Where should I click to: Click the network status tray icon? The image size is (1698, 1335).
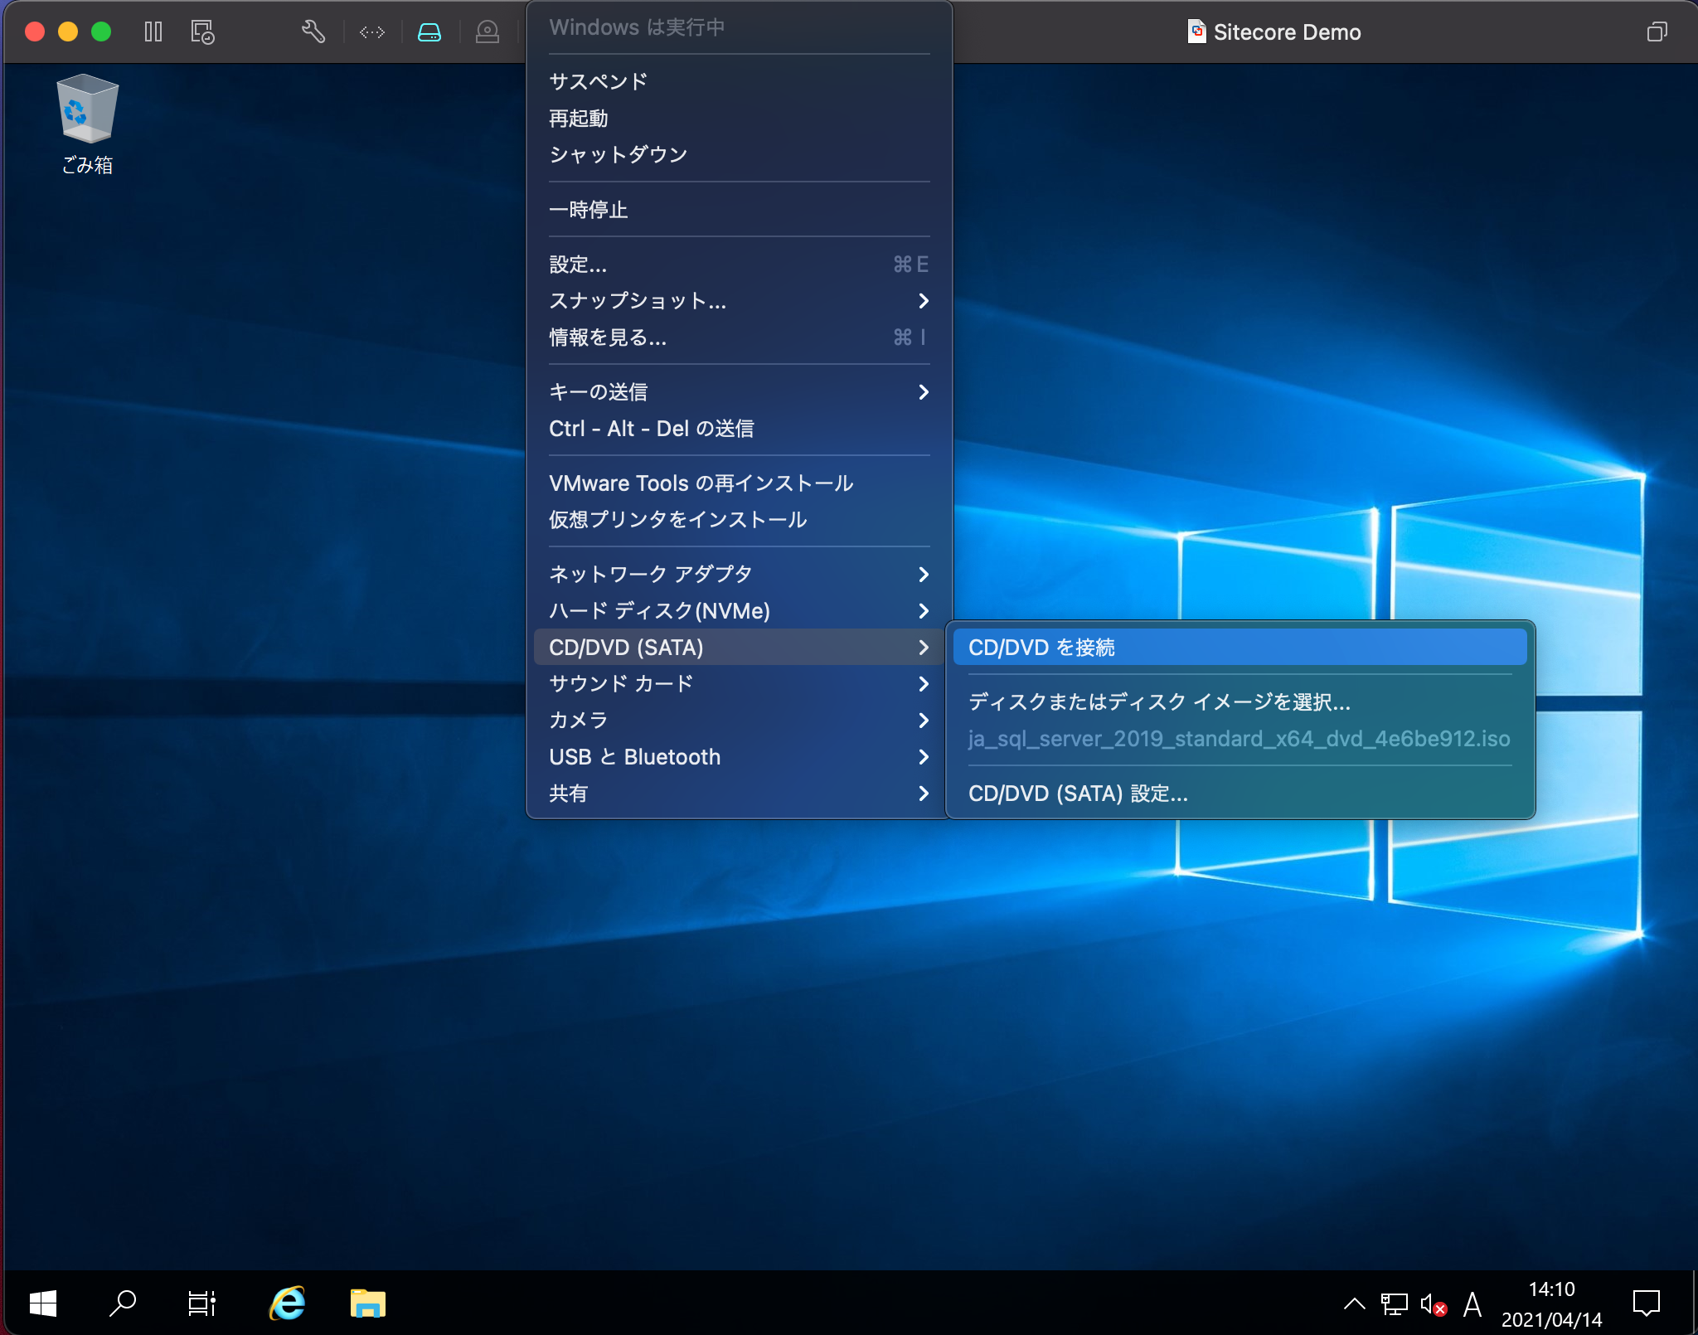[1395, 1303]
